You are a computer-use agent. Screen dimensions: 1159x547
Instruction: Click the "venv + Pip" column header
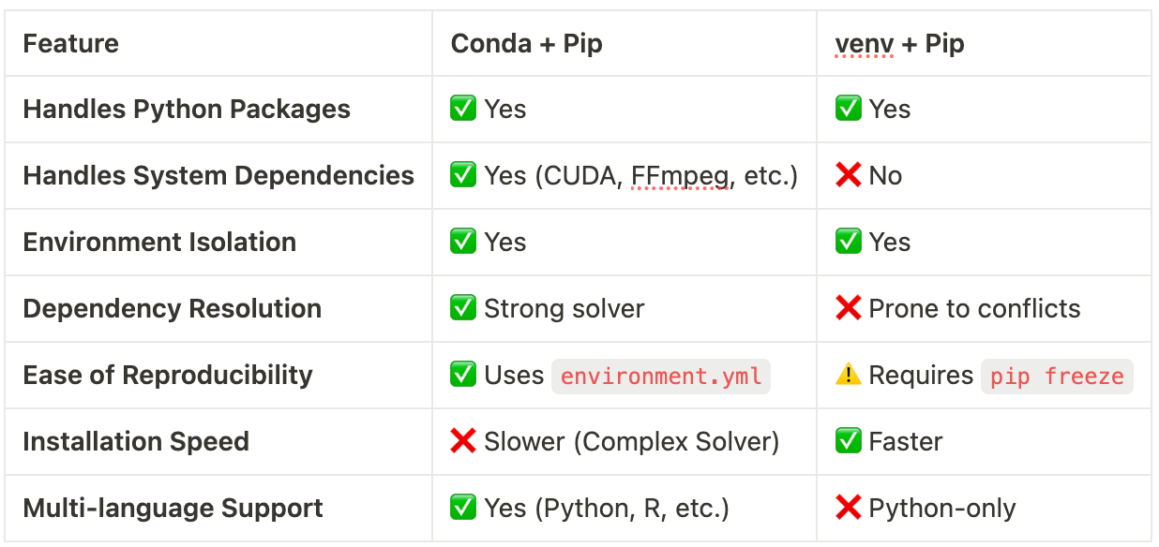(x=899, y=43)
